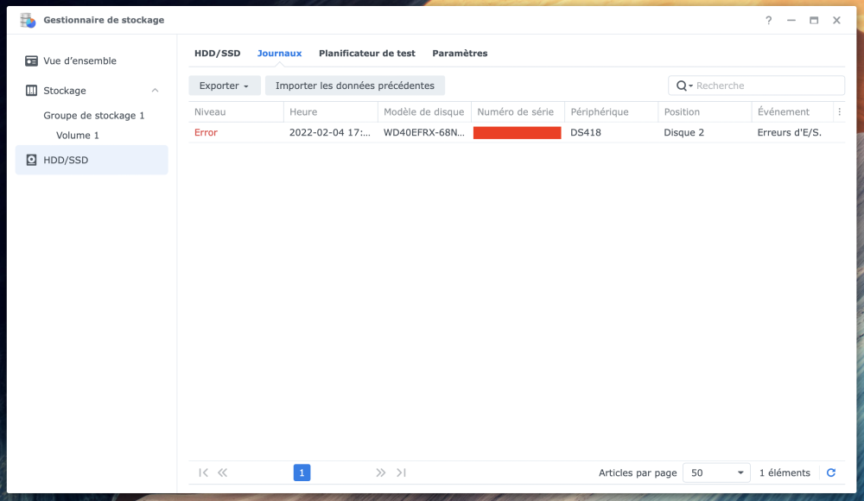Viewport: 864px width, 501px height.
Task: Sort by Position column header
Action: (x=705, y=112)
